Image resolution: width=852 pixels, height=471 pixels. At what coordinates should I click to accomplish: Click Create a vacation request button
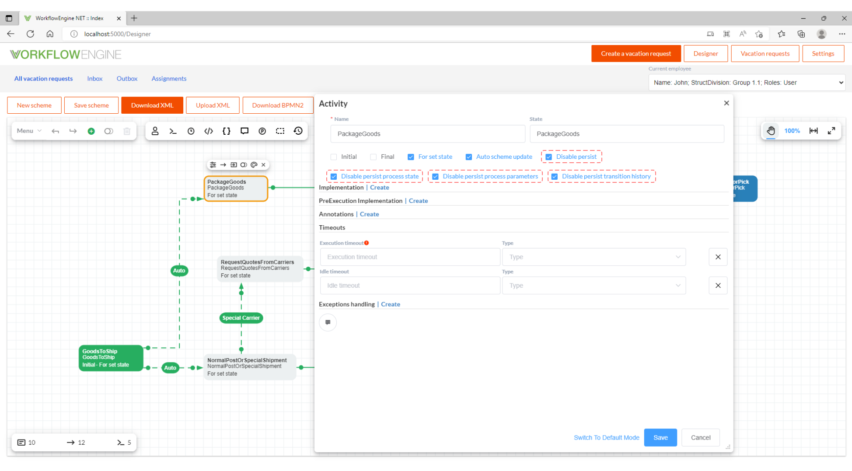(x=636, y=53)
